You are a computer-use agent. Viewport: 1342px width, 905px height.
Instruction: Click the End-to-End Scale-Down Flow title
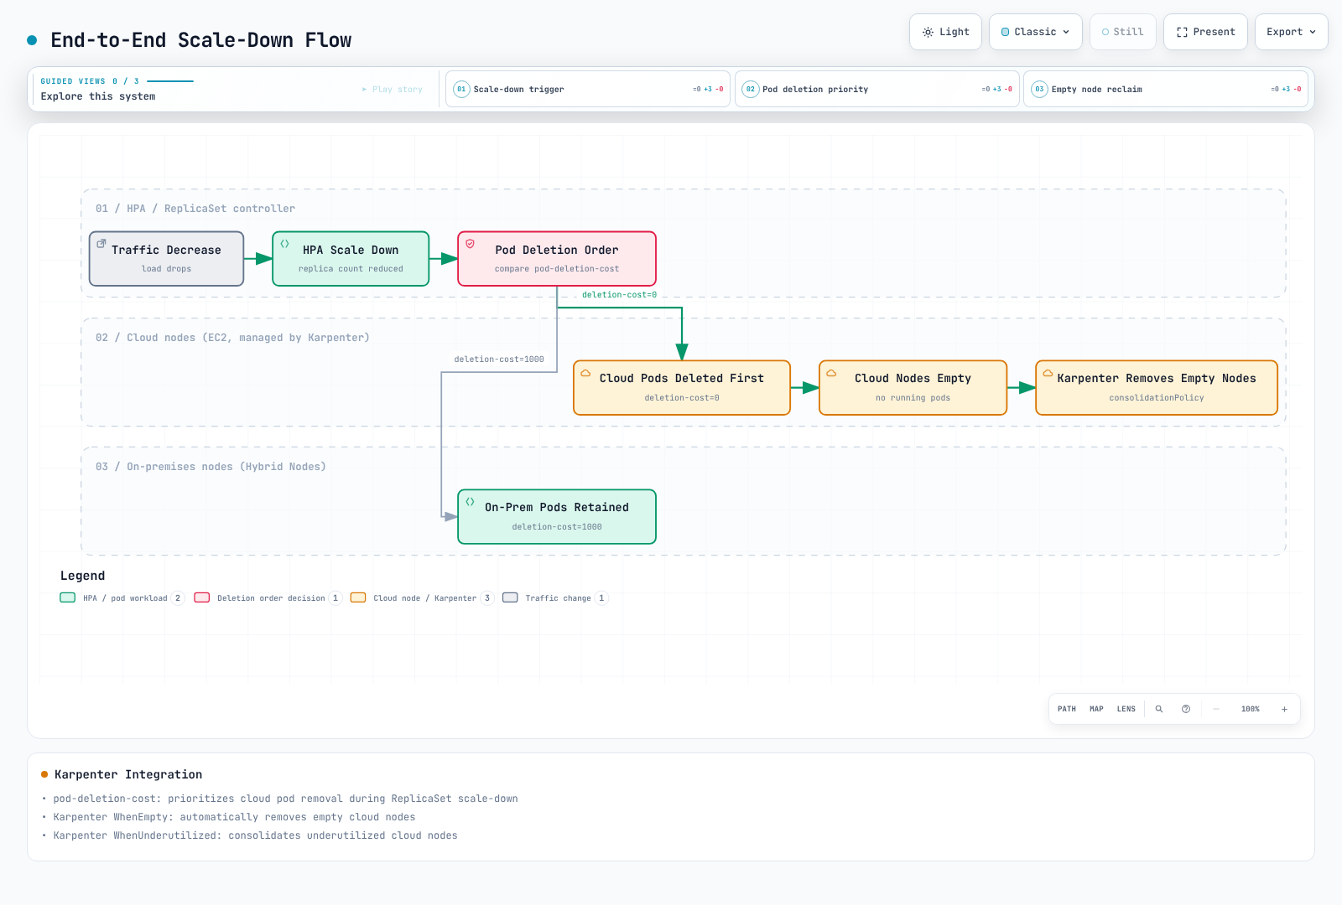(201, 40)
